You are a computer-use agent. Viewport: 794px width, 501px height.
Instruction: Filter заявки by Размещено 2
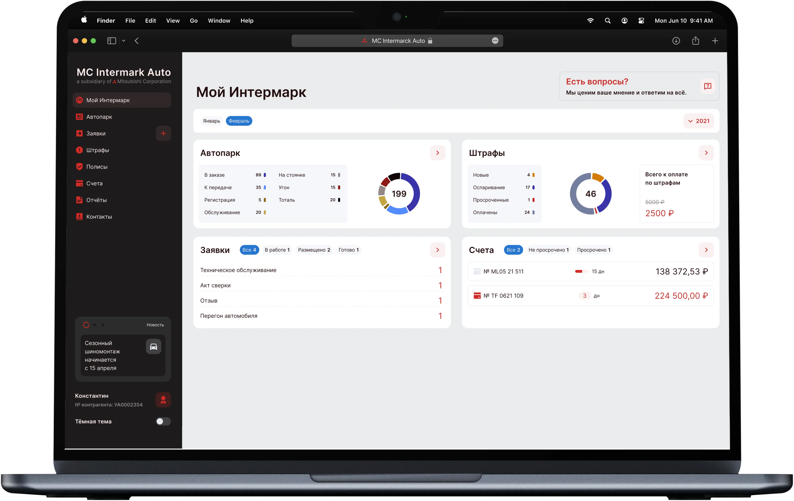coord(314,250)
